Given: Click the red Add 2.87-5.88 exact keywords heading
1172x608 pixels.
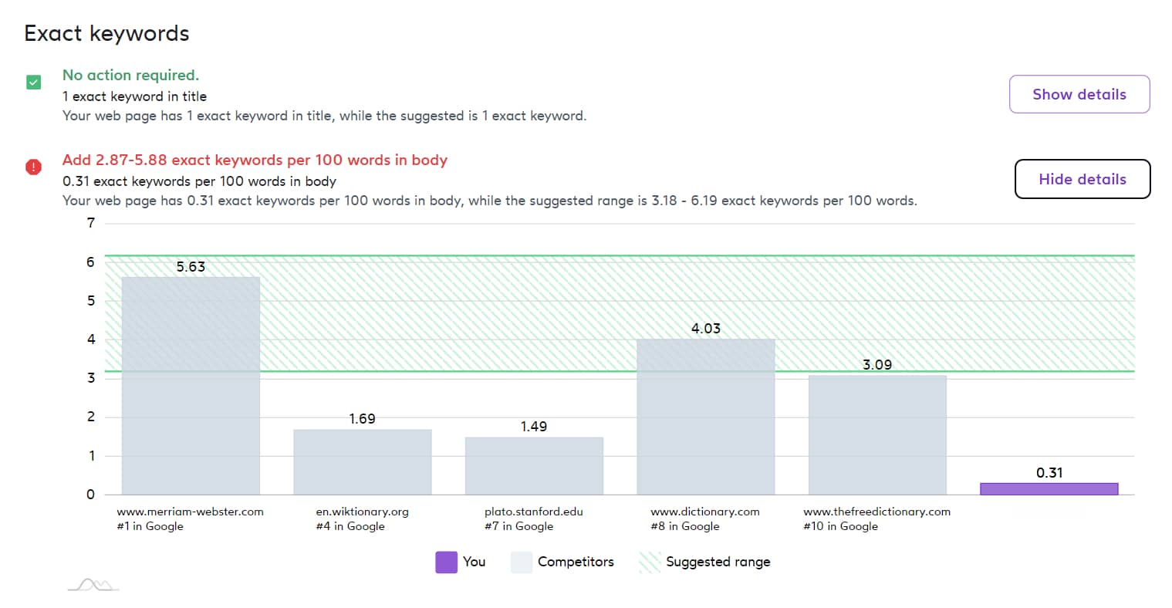Looking at the screenshot, I should click(x=255, y=160).
